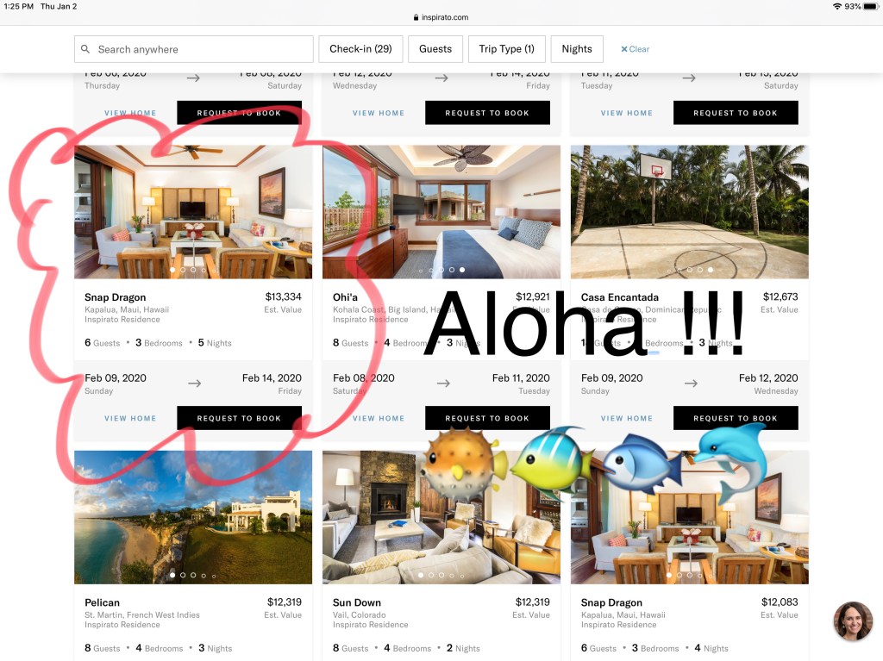The height and width of the screenshot is (661, 883).
Task: Open the Pelican St. Martin photo
Action: [193, 517]
